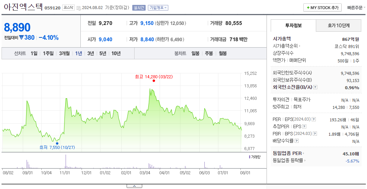Click the 전일 value 9,270
367x189 pixels.
pyautogui.click(x=105, y=23)
